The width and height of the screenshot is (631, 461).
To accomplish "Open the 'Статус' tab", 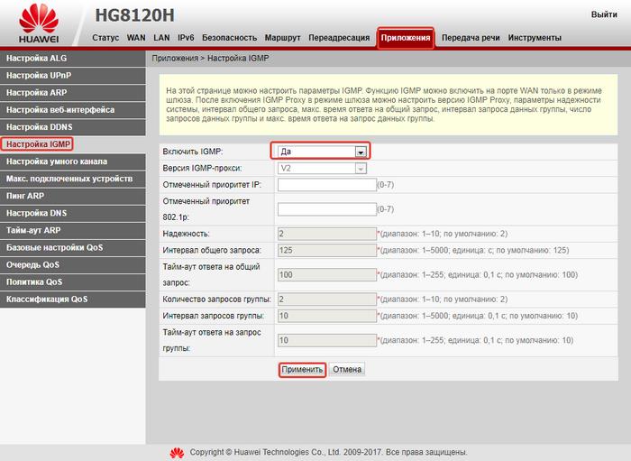I will (105, 38).
